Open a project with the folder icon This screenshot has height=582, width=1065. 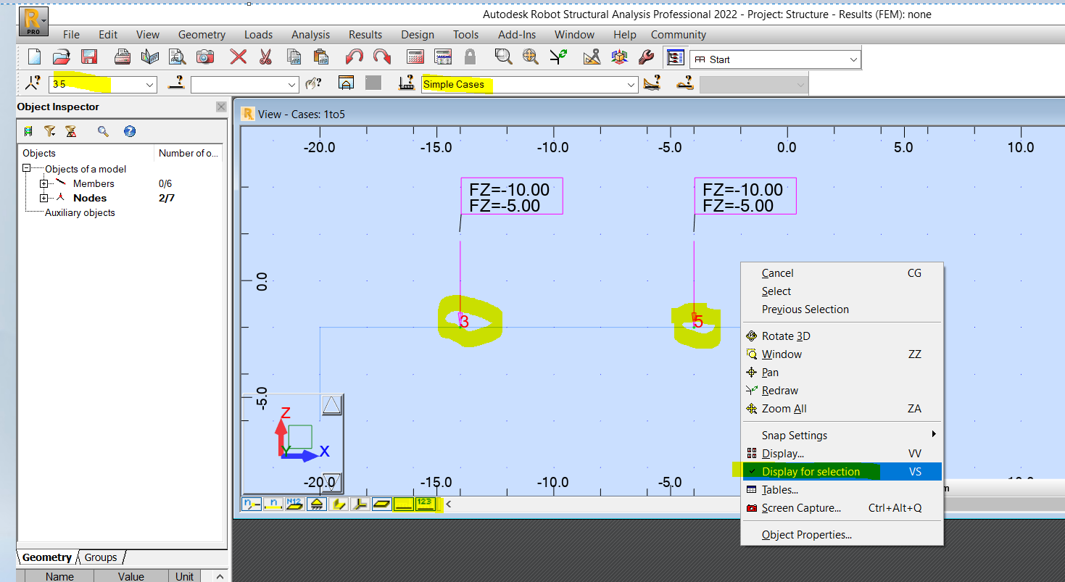click(61, 57)
